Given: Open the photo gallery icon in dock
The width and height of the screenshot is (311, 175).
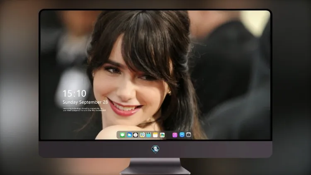Looking at the screenshot, I should pyautogui.click(x=162, y=135).
